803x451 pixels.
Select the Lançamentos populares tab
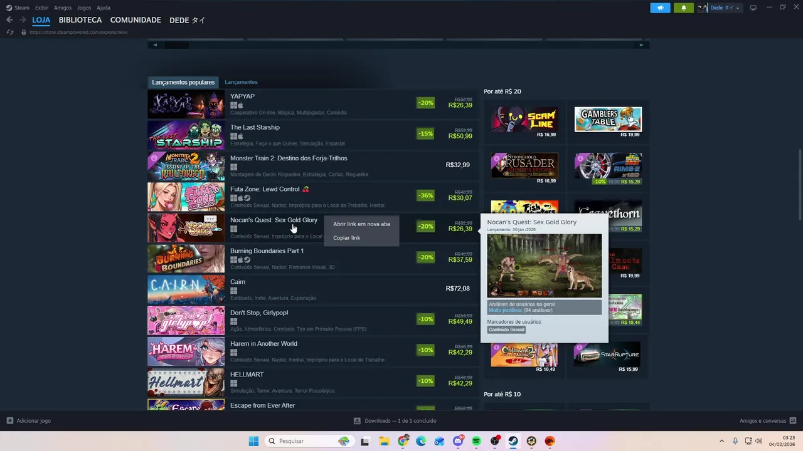183,82
